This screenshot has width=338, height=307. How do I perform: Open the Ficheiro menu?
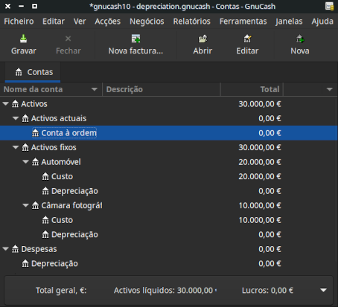coord(19,22)
